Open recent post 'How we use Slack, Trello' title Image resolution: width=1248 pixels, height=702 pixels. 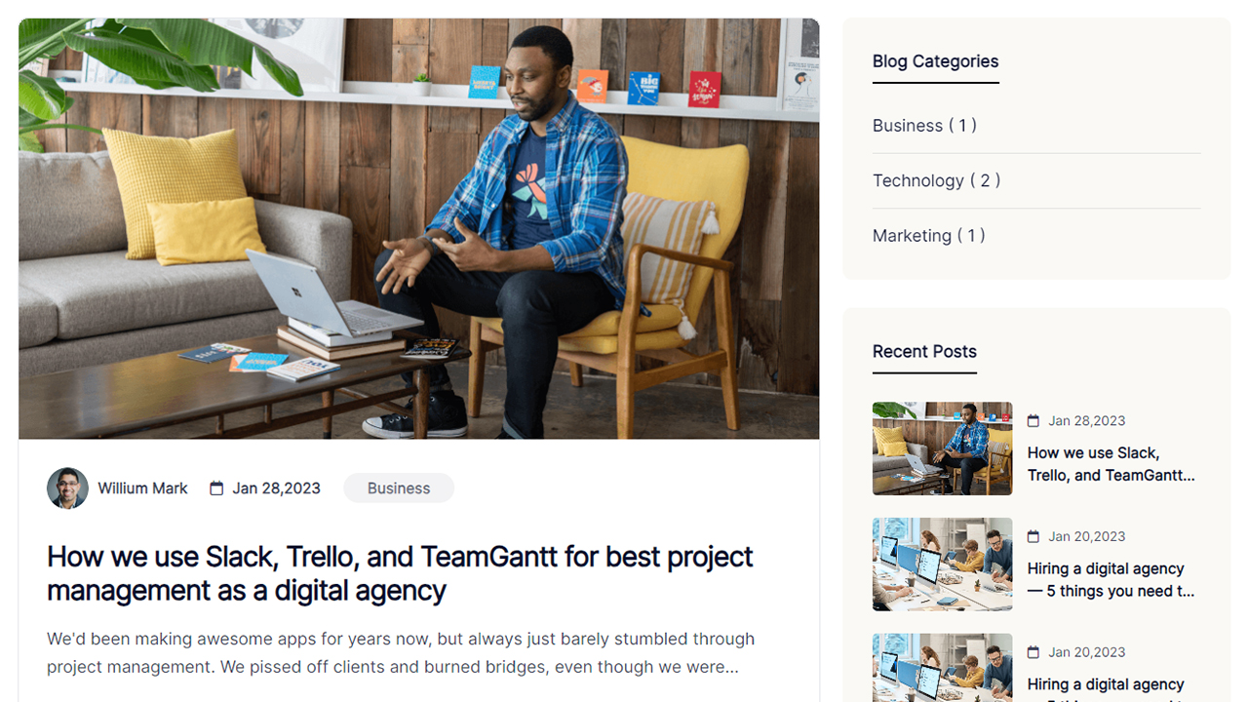tap(1111, 464)
